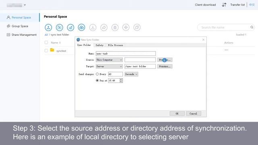Open the Seconds unit dropdown
This screenshot has height=145, width=258.
click(131, 74)
